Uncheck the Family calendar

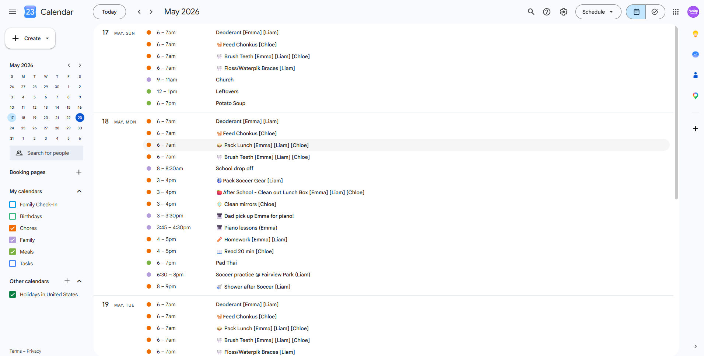[13, 240]
